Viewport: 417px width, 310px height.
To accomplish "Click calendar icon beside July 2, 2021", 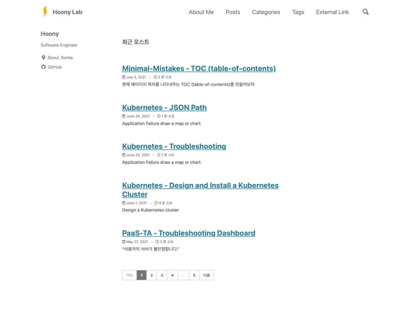I will 124,77.
